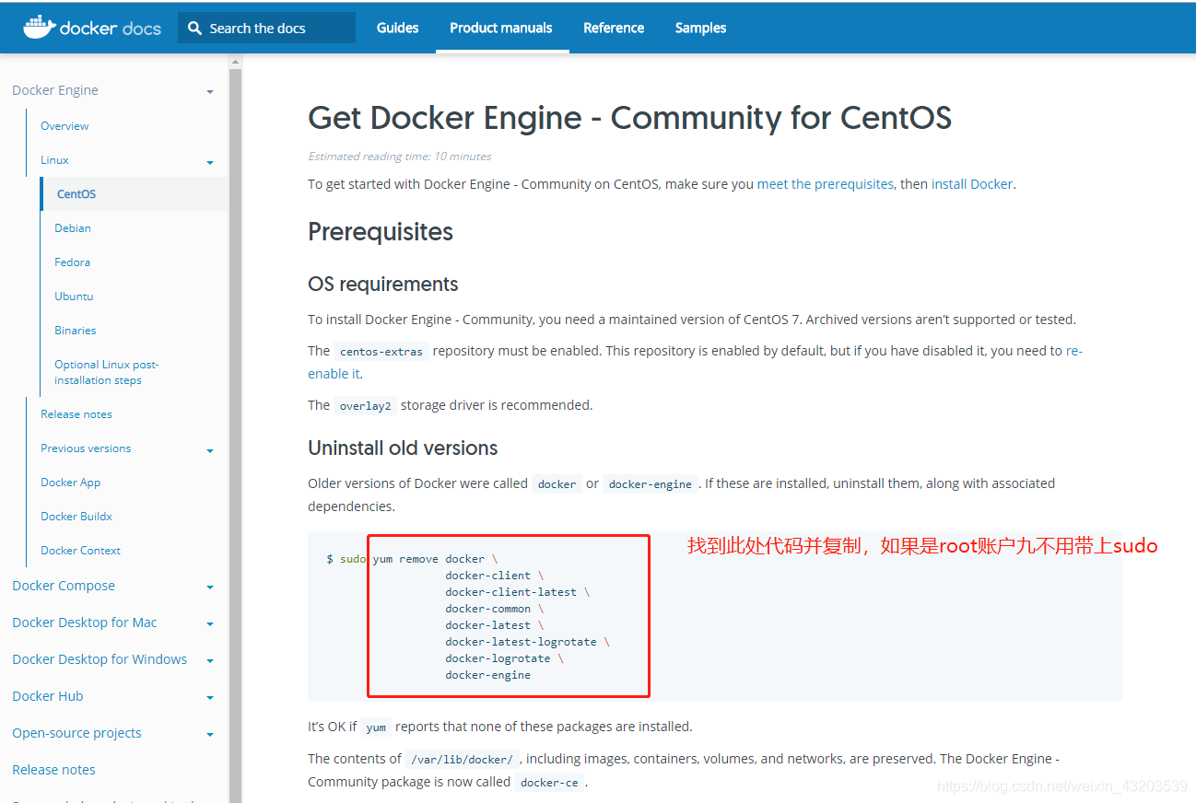
Task: Collapse the Docker Engine section arrow
Action: pos(210,92)
